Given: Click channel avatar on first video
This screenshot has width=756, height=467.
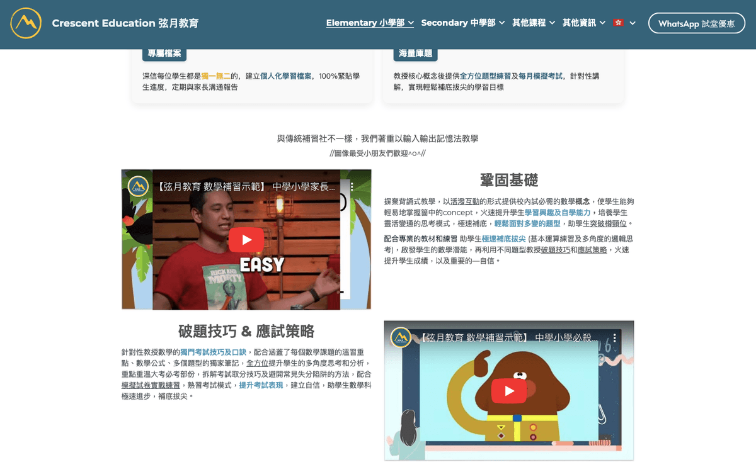Looking at the screenshot, I should 138,186.
